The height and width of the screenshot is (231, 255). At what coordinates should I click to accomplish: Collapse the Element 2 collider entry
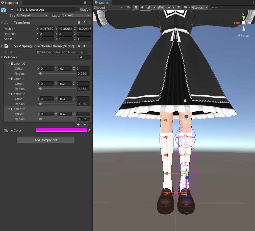click(x=9, y=94)
